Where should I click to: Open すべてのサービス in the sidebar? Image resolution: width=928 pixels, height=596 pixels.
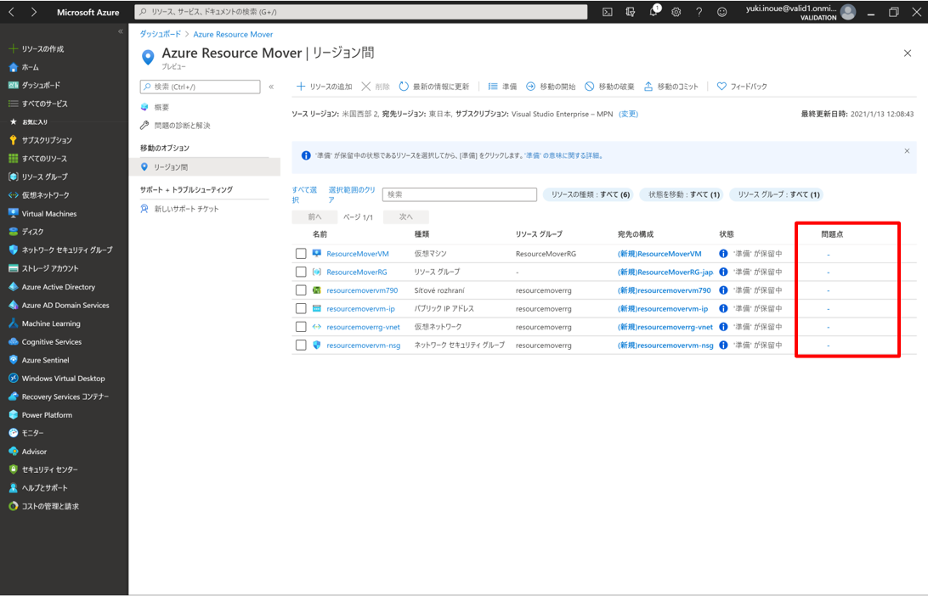click(x=38, y=104)
